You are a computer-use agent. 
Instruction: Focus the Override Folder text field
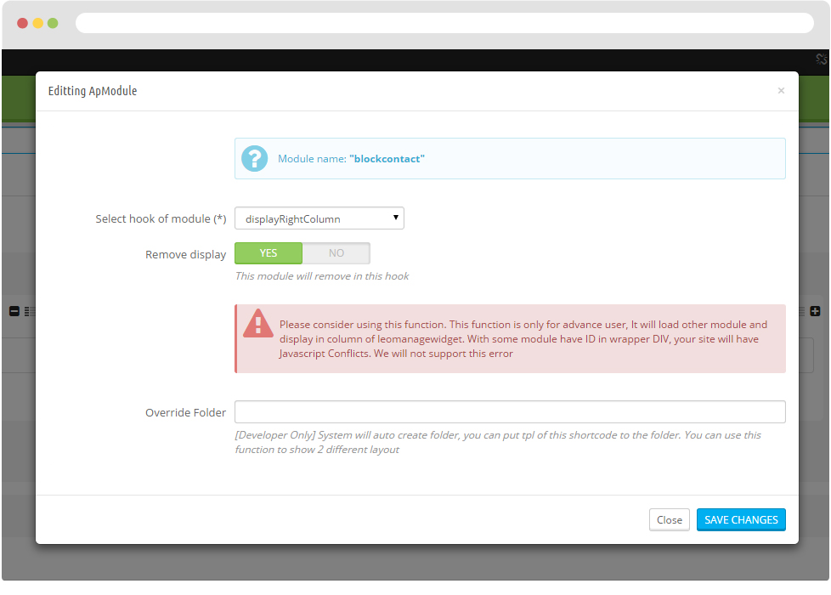tap(510, 412)
